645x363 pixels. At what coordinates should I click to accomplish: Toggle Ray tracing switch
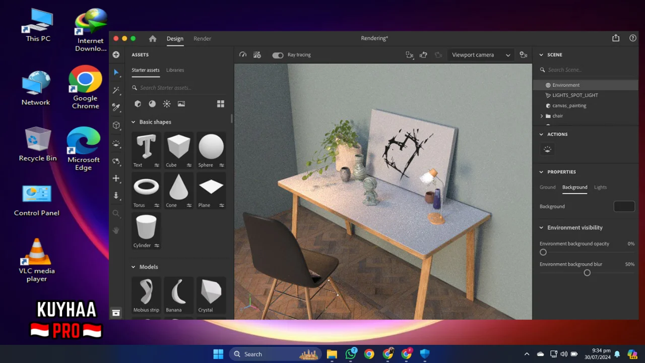[278, 55]
